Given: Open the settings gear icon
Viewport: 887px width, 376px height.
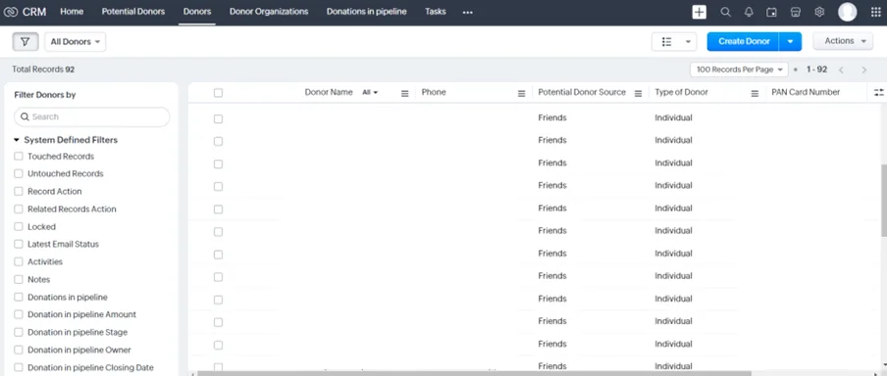Looking at the screenshot, I should 819,12.
